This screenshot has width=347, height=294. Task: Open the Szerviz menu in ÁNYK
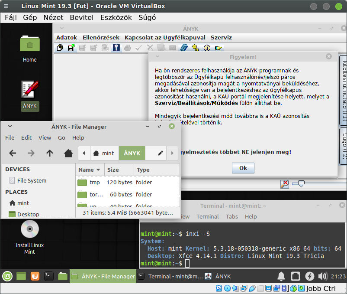(x=221, y=38)
